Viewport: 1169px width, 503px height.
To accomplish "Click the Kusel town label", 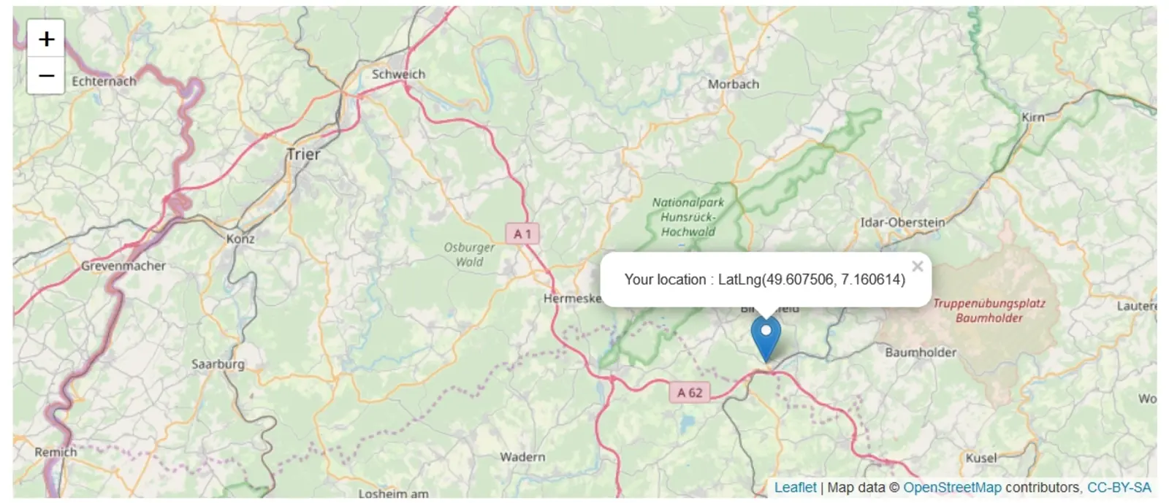I will [x=980, y=458].
